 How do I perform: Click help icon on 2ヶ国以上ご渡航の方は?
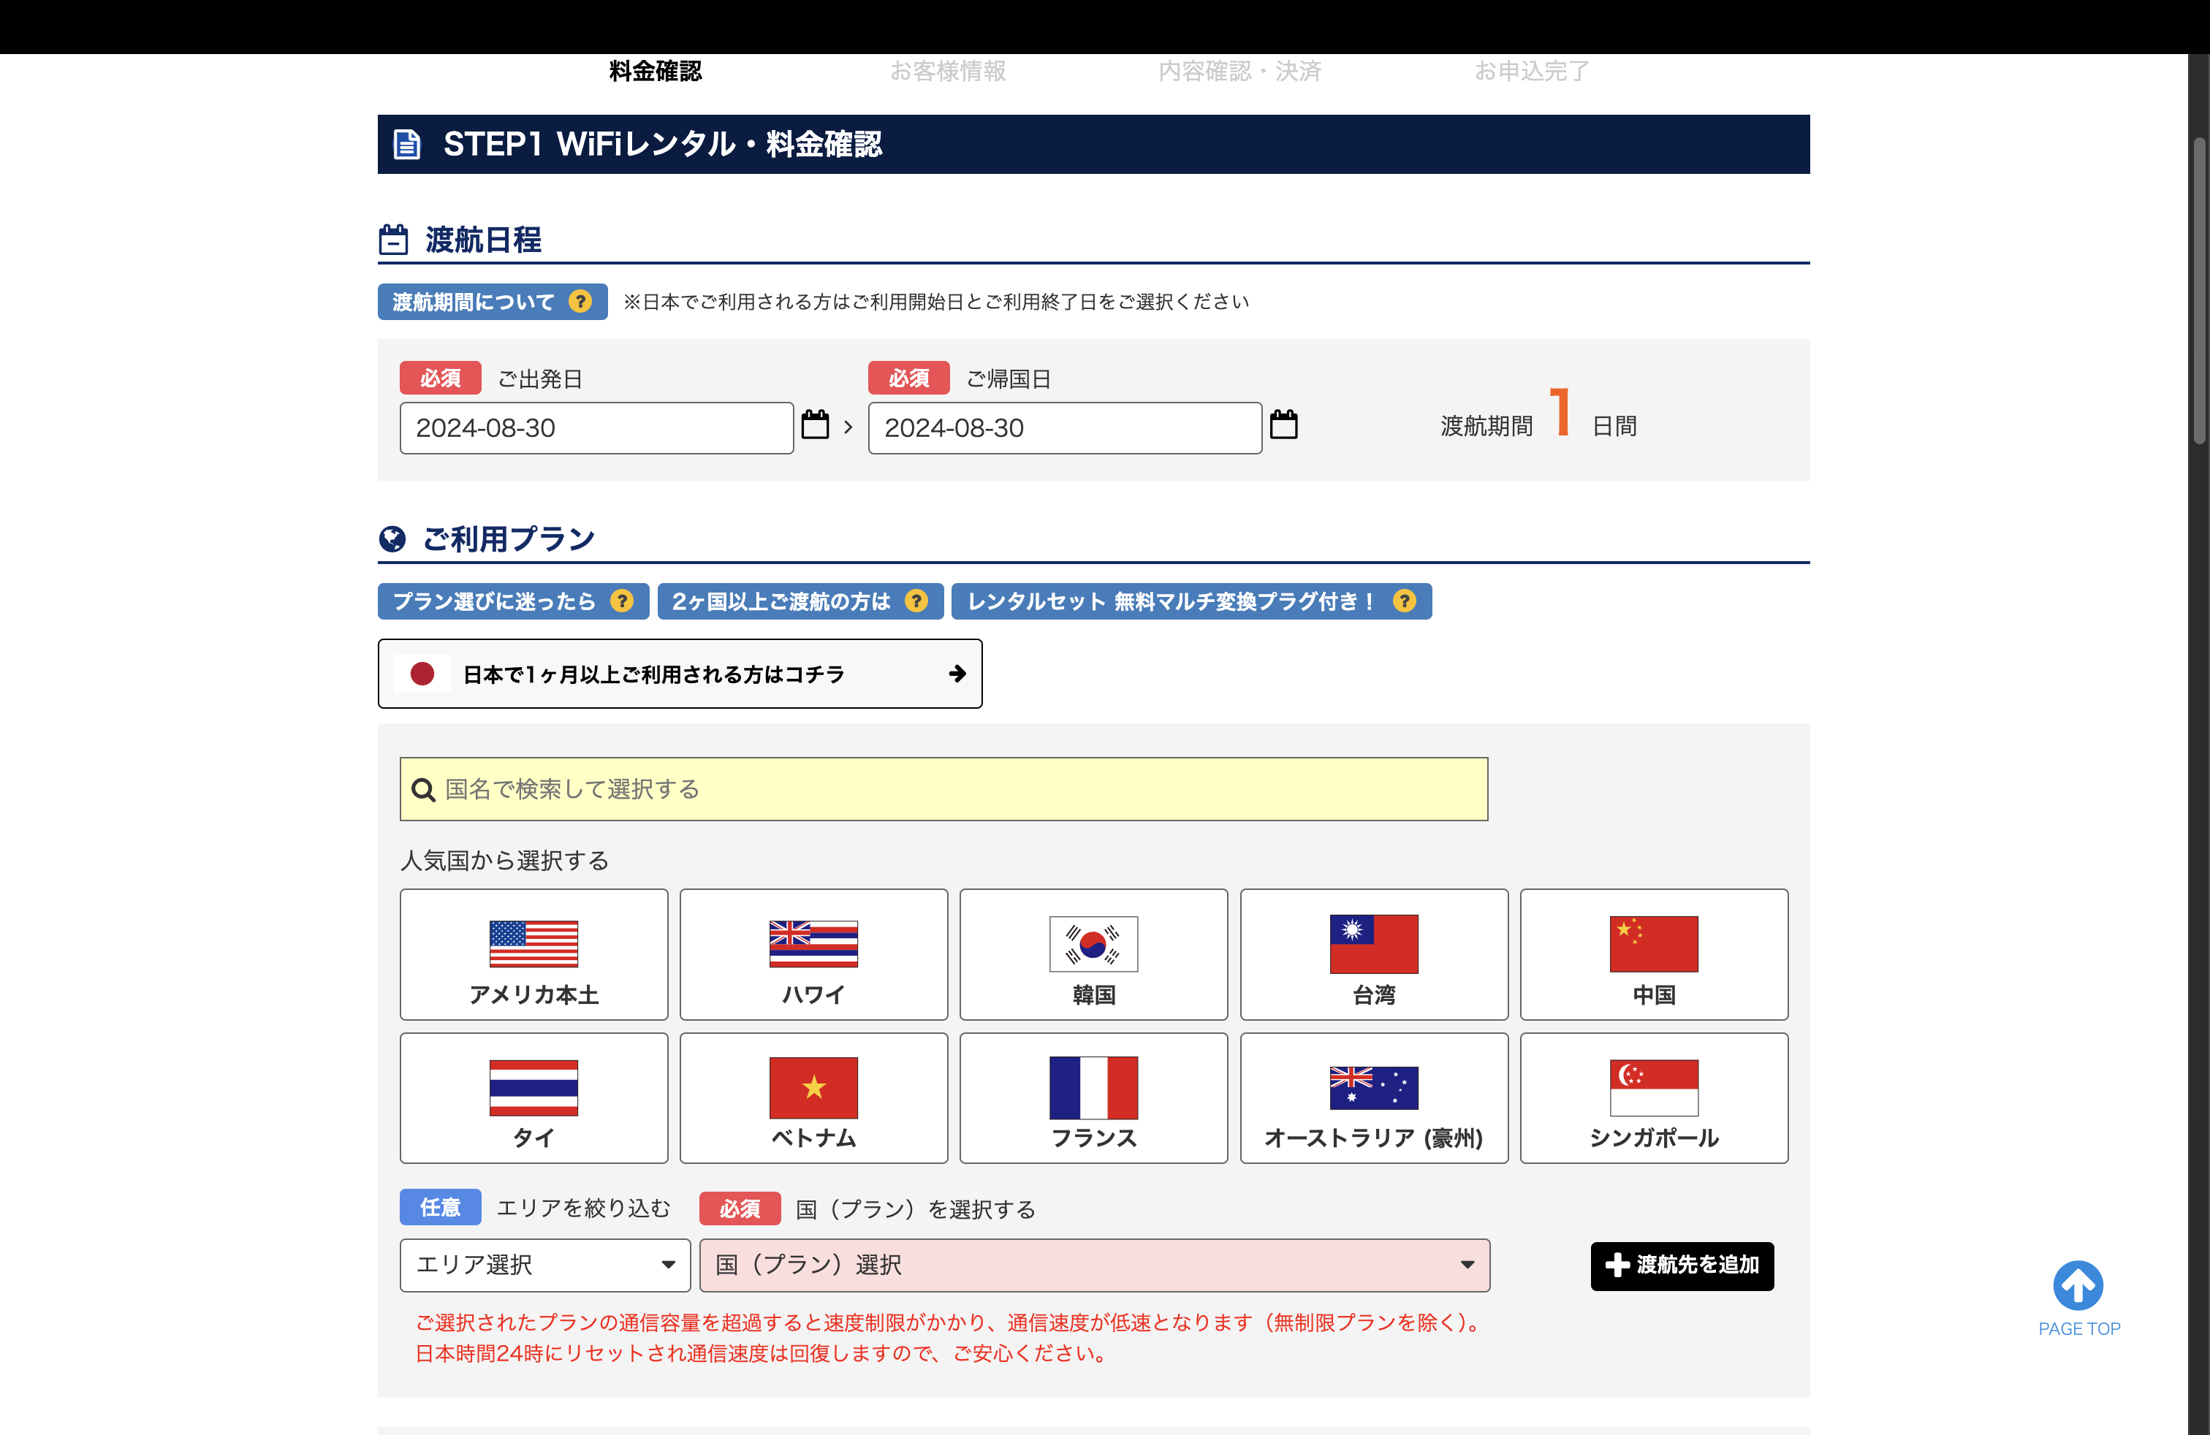pyautogui.click(x=916, y=601)
